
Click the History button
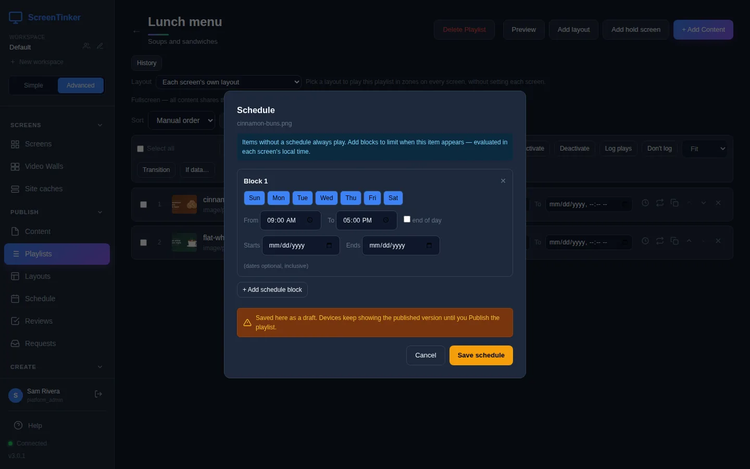coord(146,63)
